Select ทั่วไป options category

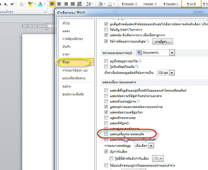[76, 23]
